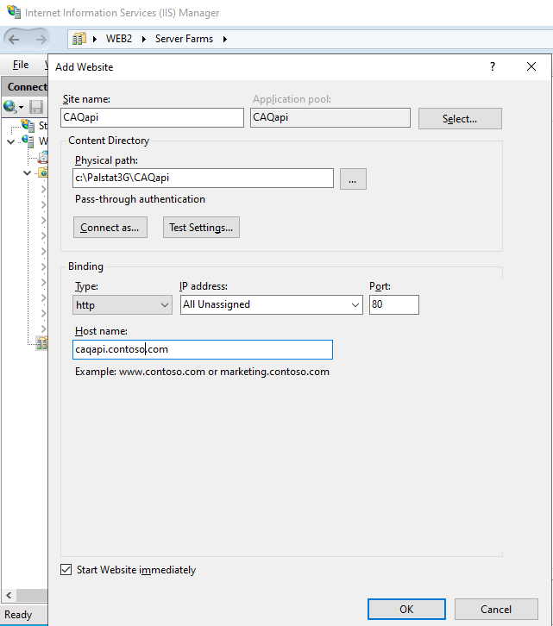This screenshot has width=553, height=626.
Task: Click the Save disk icon in Connections toolbar
Action: 36,107
